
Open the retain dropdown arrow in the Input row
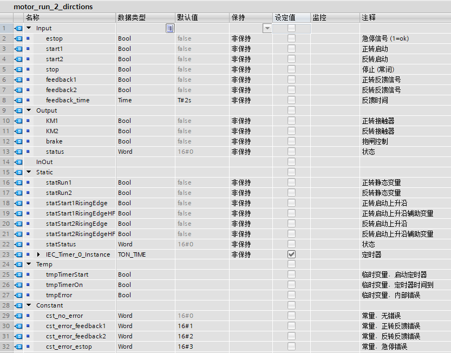click(x=267, y=28)
